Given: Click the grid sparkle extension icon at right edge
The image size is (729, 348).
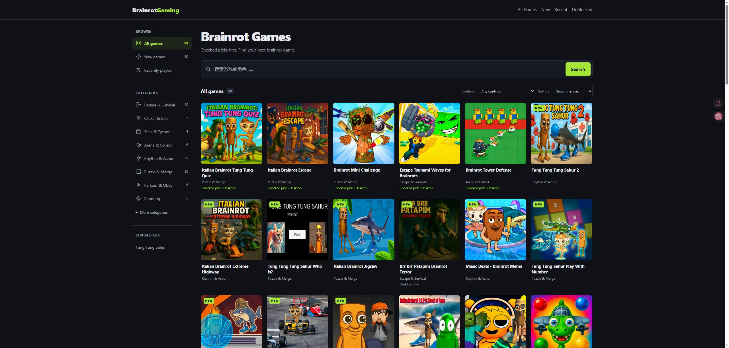Looking at the screenshot, I should click(718, 103).
